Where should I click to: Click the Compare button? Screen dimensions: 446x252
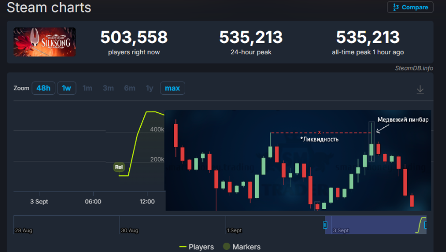[410, 7]
